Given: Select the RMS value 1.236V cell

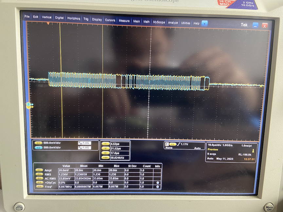Looking at the screenshot, I should click(x=66, y=174).
